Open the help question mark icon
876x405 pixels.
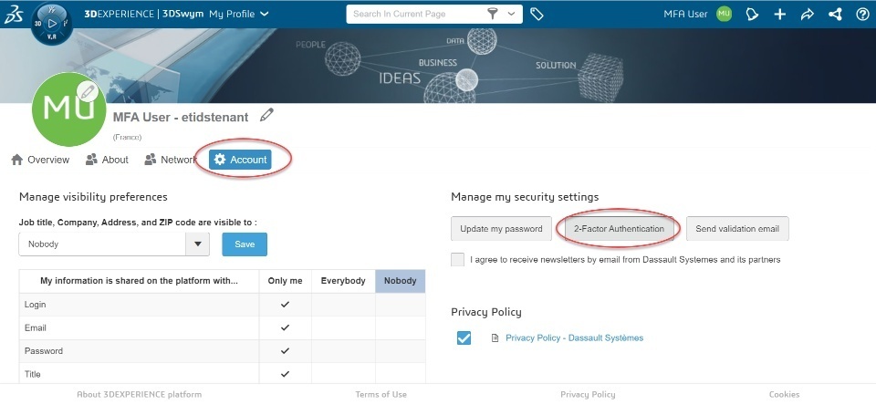(x=862, y=15)
